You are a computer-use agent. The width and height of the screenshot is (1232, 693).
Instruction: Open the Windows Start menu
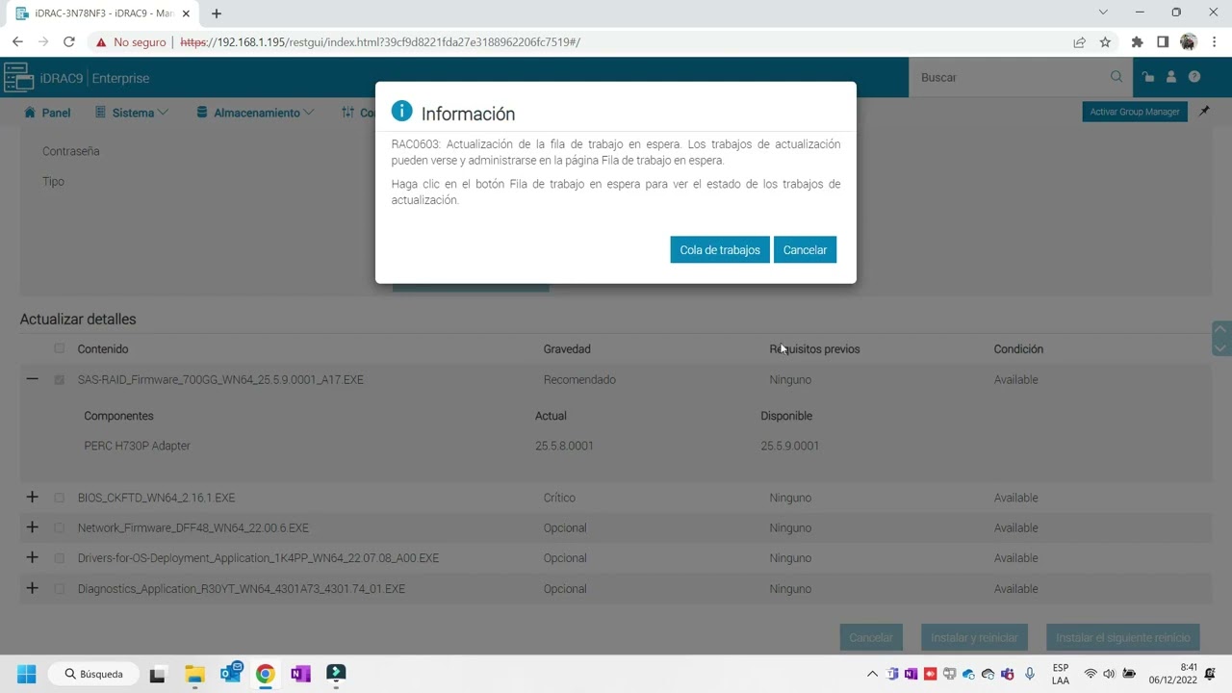(26, 674)
